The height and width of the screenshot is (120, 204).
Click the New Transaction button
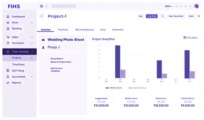tap(176, 16)
